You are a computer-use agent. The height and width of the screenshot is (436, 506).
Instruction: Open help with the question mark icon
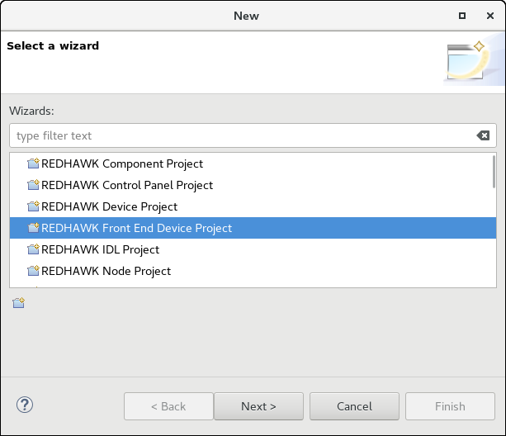(x=24, y=405)
